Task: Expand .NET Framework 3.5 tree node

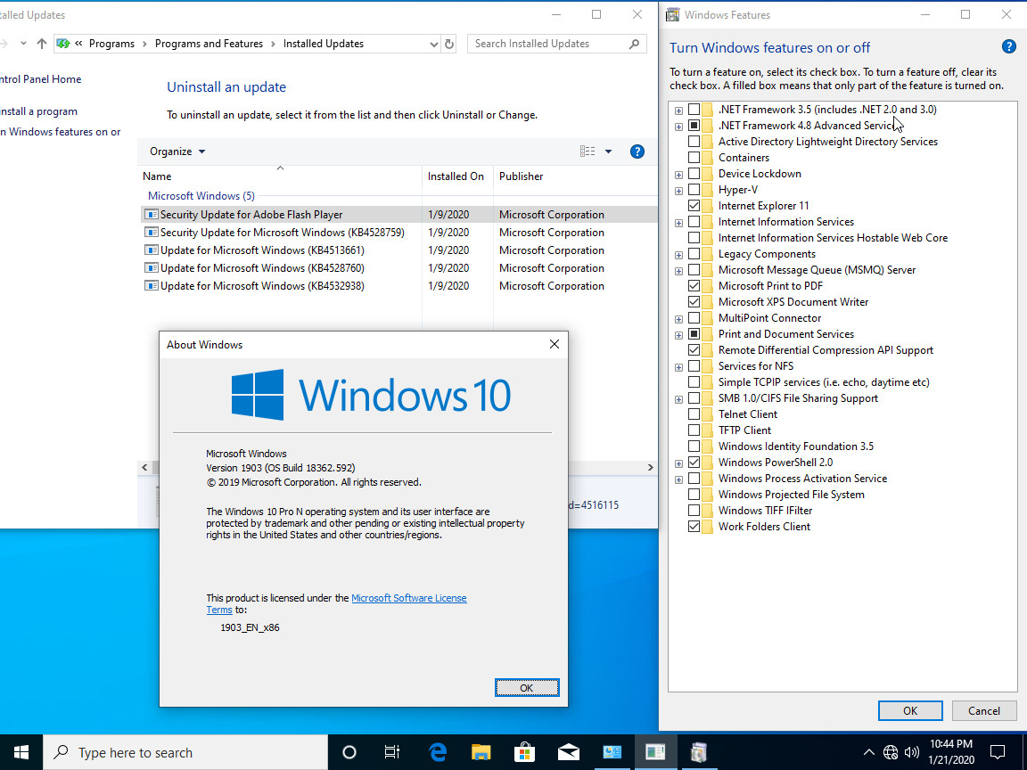Action: tap(678, 110)
